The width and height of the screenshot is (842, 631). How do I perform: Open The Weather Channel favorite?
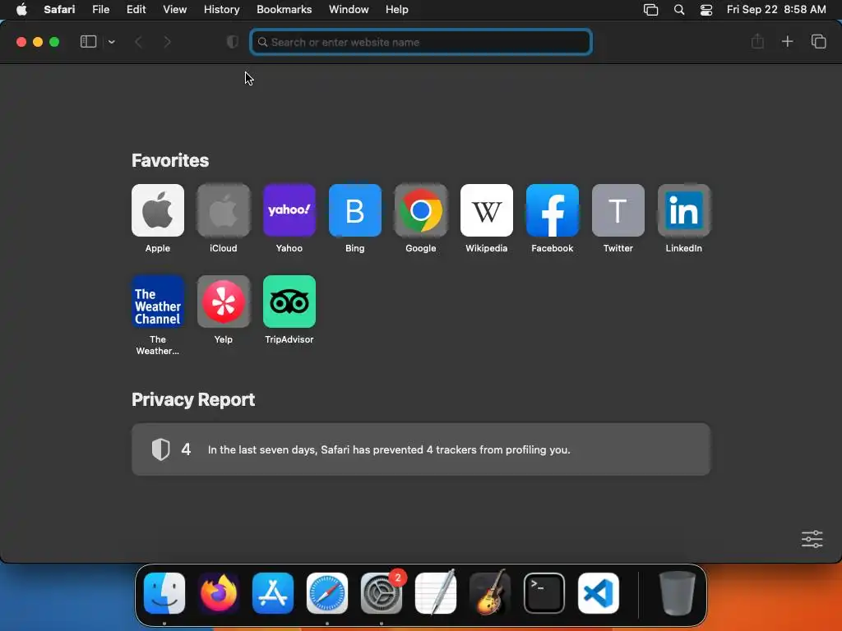click(x=157, y=302)
